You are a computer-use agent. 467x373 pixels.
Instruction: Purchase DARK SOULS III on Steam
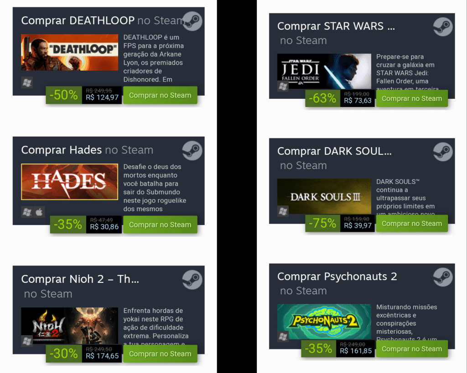pos(412,223)
